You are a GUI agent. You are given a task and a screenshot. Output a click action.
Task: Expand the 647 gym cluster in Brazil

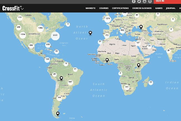point(70,82)
